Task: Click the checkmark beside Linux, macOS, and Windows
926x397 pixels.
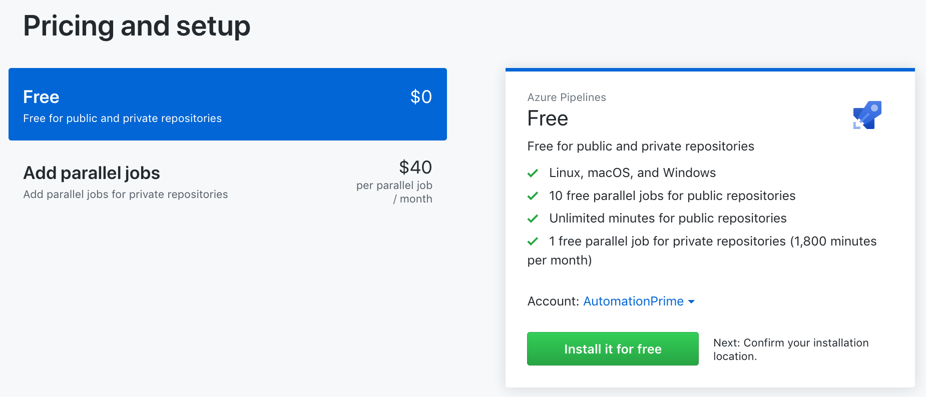Action: point(533,173)
